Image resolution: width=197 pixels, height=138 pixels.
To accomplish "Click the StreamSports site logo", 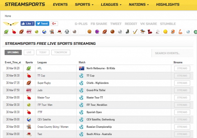I will 25,4.
